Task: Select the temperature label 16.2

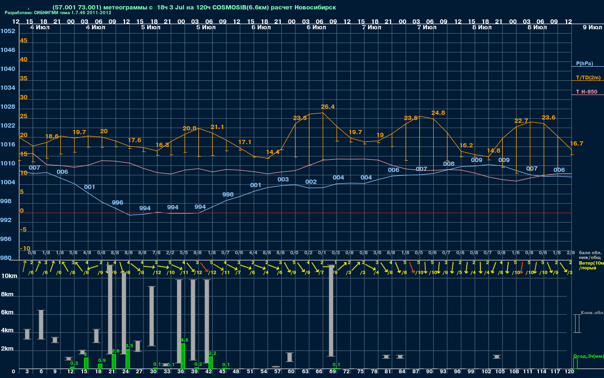Action: click(x=466, y=146)
